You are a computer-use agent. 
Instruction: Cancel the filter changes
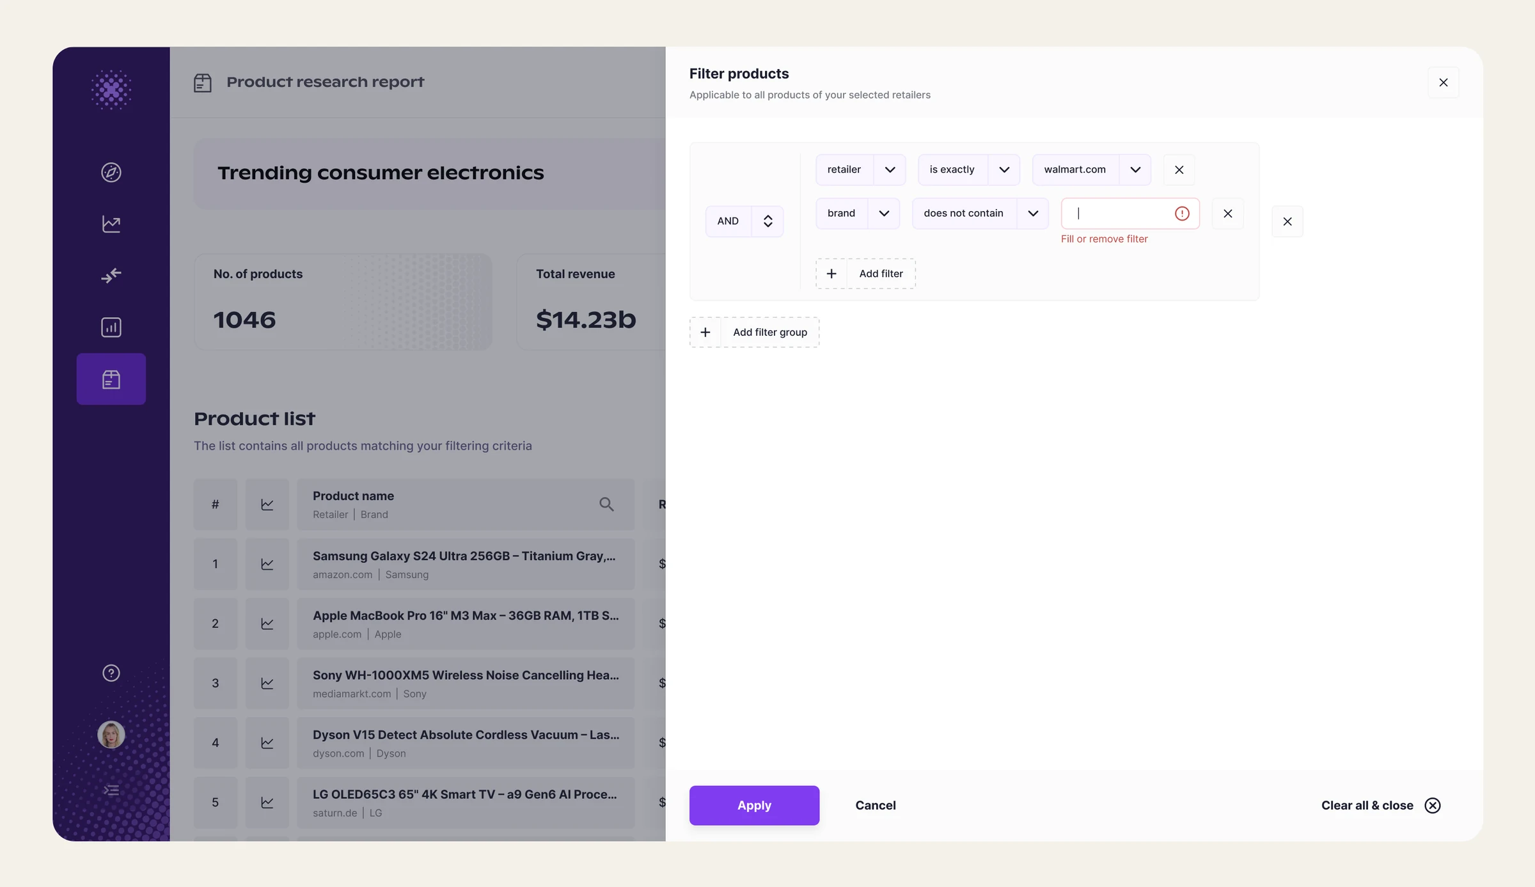[876, 805]
